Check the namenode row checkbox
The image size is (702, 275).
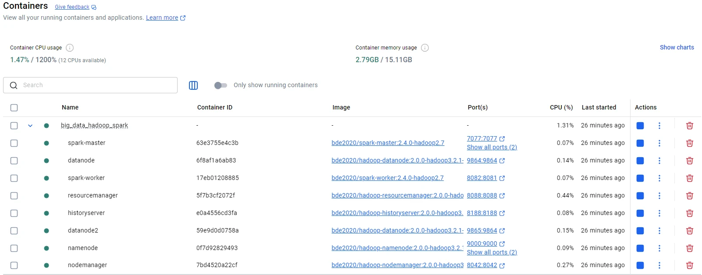pyautogui.click(x=14, y=248)
